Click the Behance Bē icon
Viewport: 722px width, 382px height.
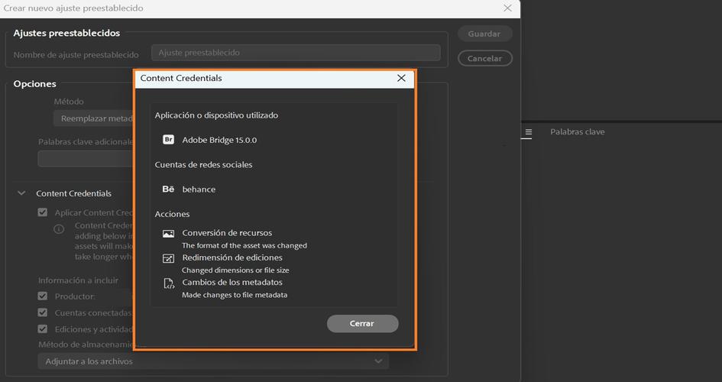pyautogui.click(x=168, y=189)
